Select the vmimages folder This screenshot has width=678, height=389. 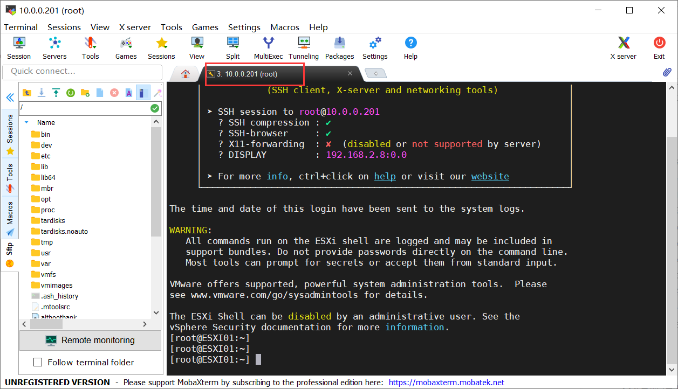tap(52, 285)
